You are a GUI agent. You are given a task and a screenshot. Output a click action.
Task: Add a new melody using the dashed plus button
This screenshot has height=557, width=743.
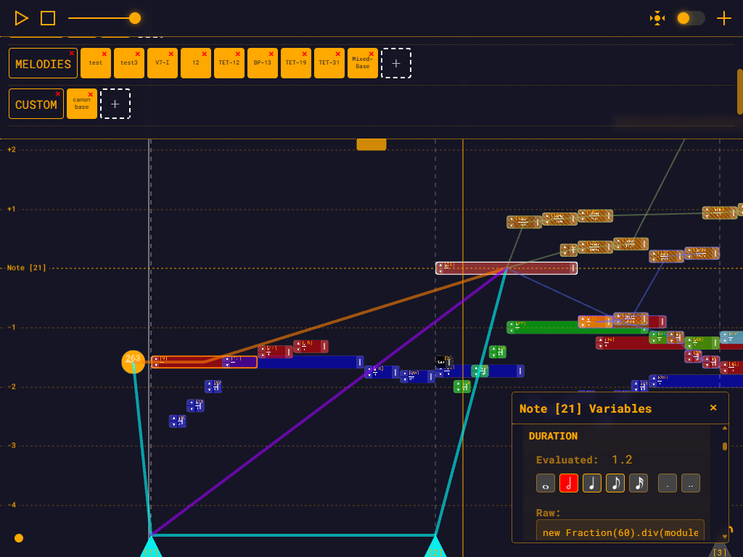pos(396,63)
